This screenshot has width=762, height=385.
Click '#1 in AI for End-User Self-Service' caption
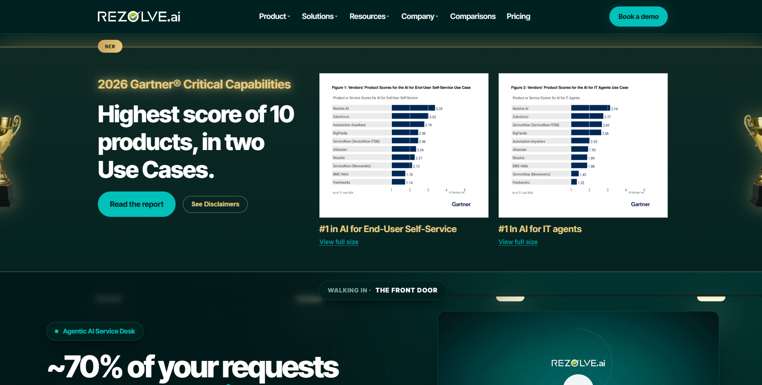(388, 229)
